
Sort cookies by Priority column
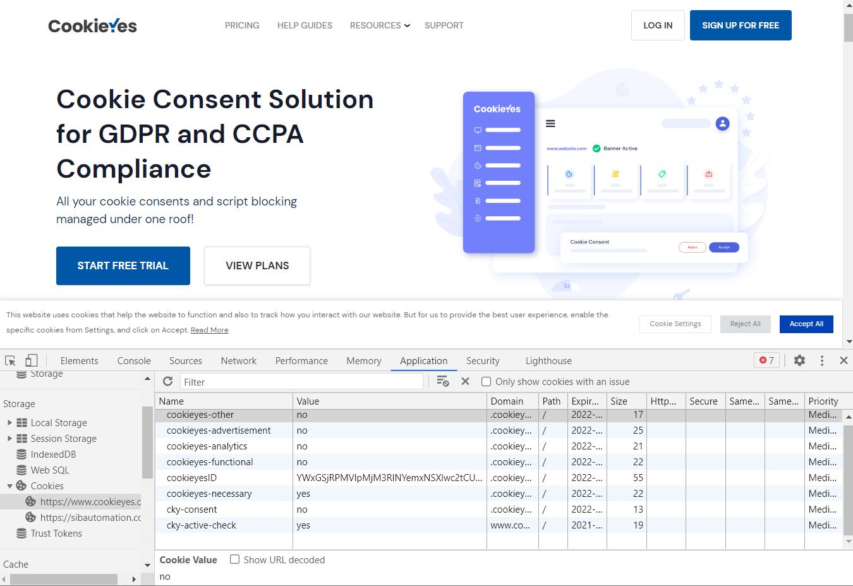point(823,401)
